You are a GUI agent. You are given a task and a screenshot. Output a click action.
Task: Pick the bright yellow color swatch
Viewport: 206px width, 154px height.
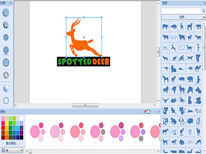click(7, 123)
